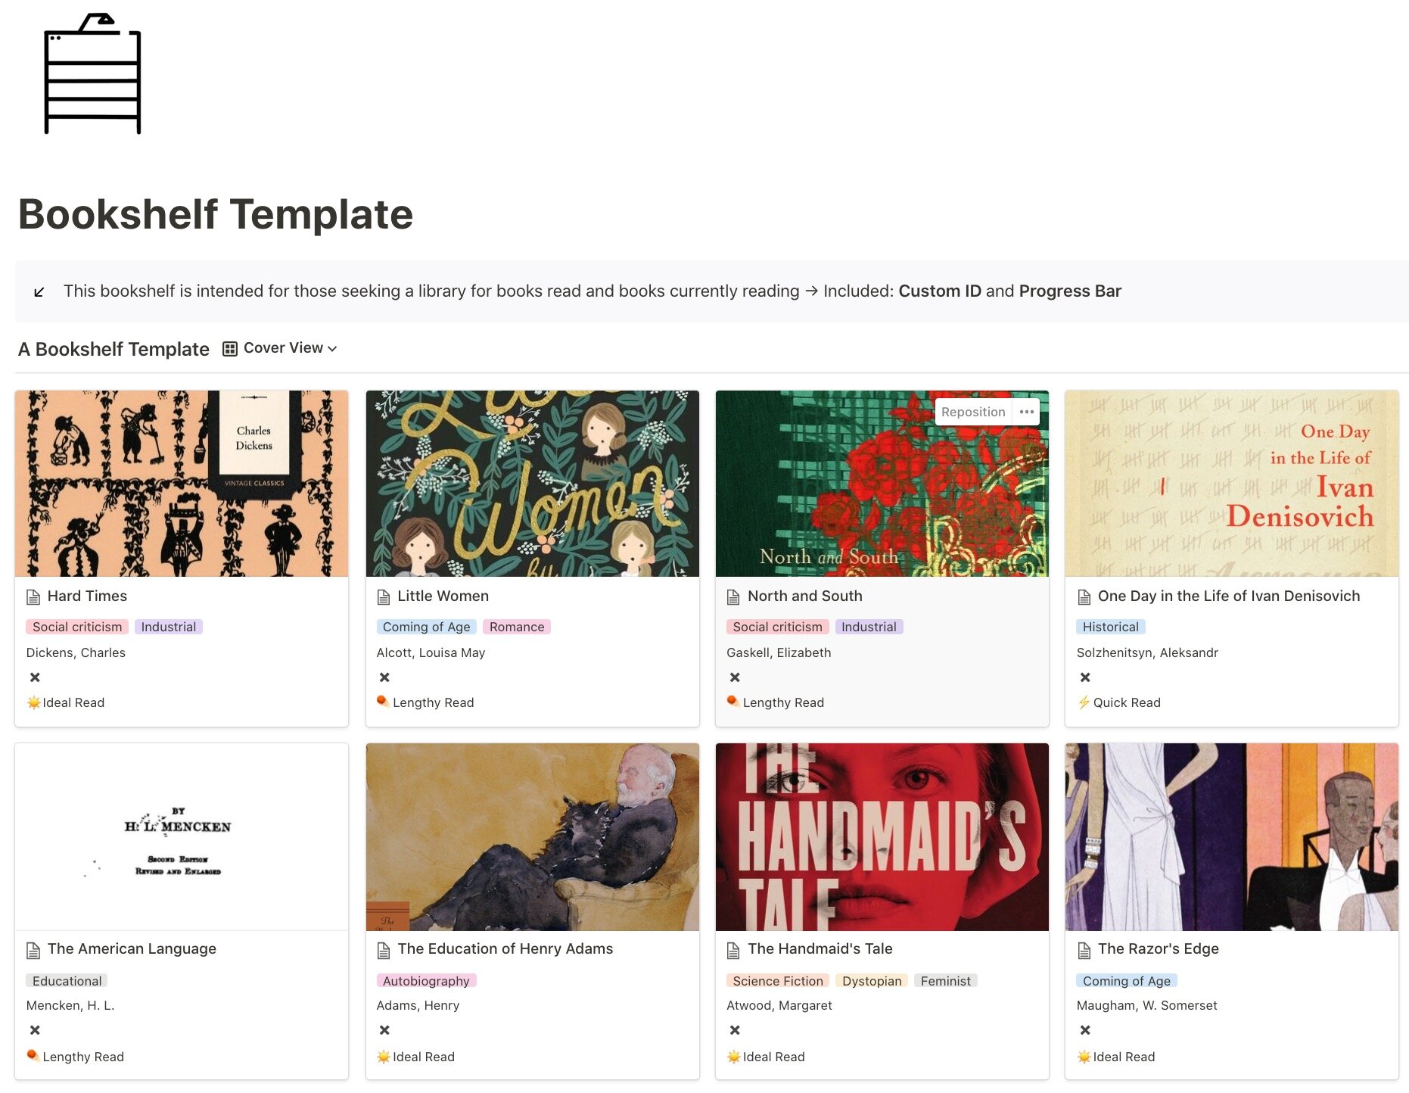Screen dimensions: 1409x1093
Task: Click sun icon on Razor's Edge Ideal Read
Action: tap(1084, 1057)
